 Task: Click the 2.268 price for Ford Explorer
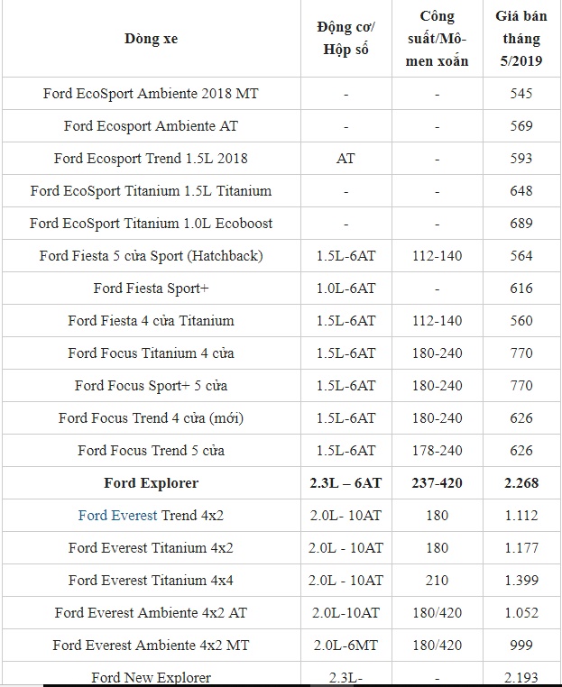click(521, 483)
